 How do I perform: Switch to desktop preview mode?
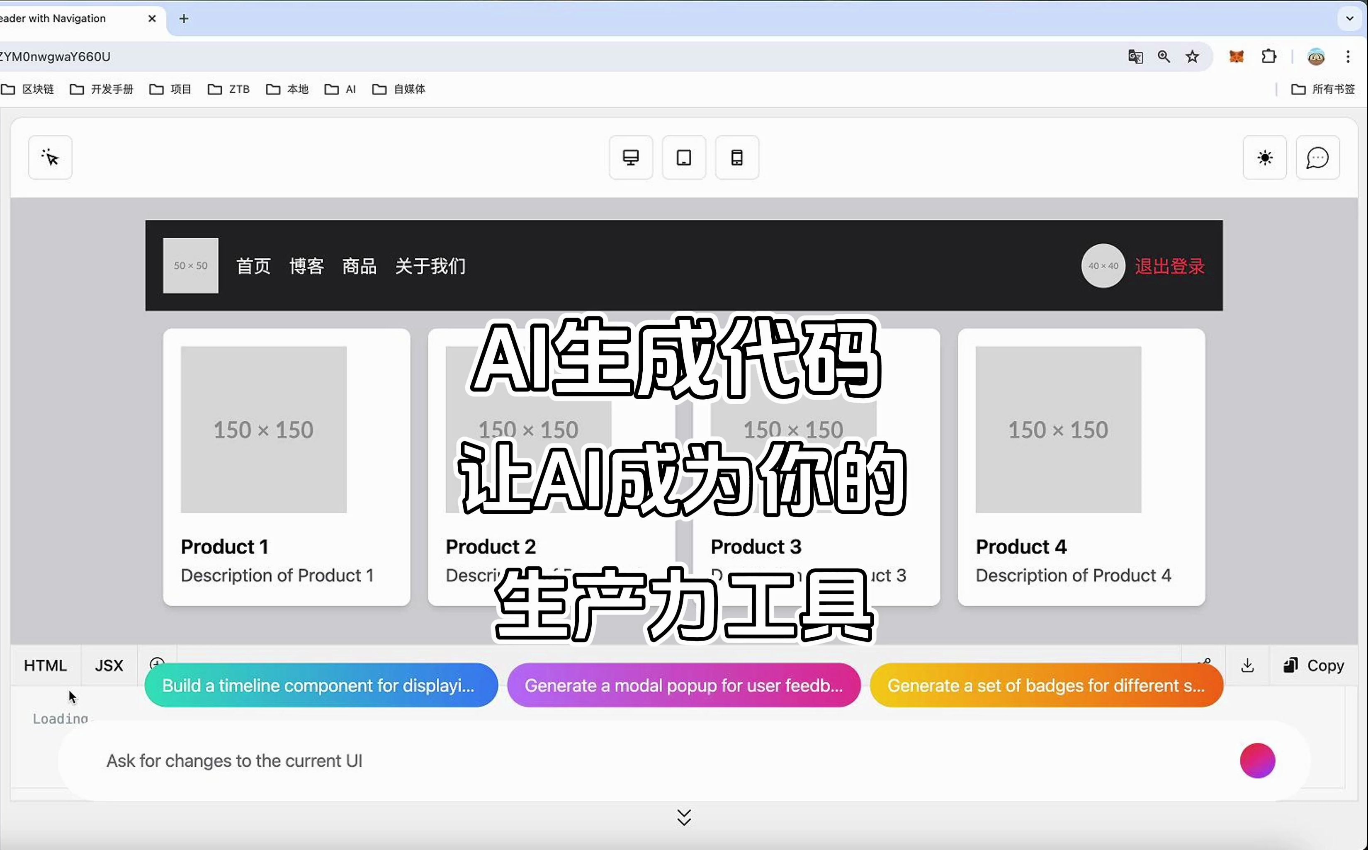click(x=631, y=158)
